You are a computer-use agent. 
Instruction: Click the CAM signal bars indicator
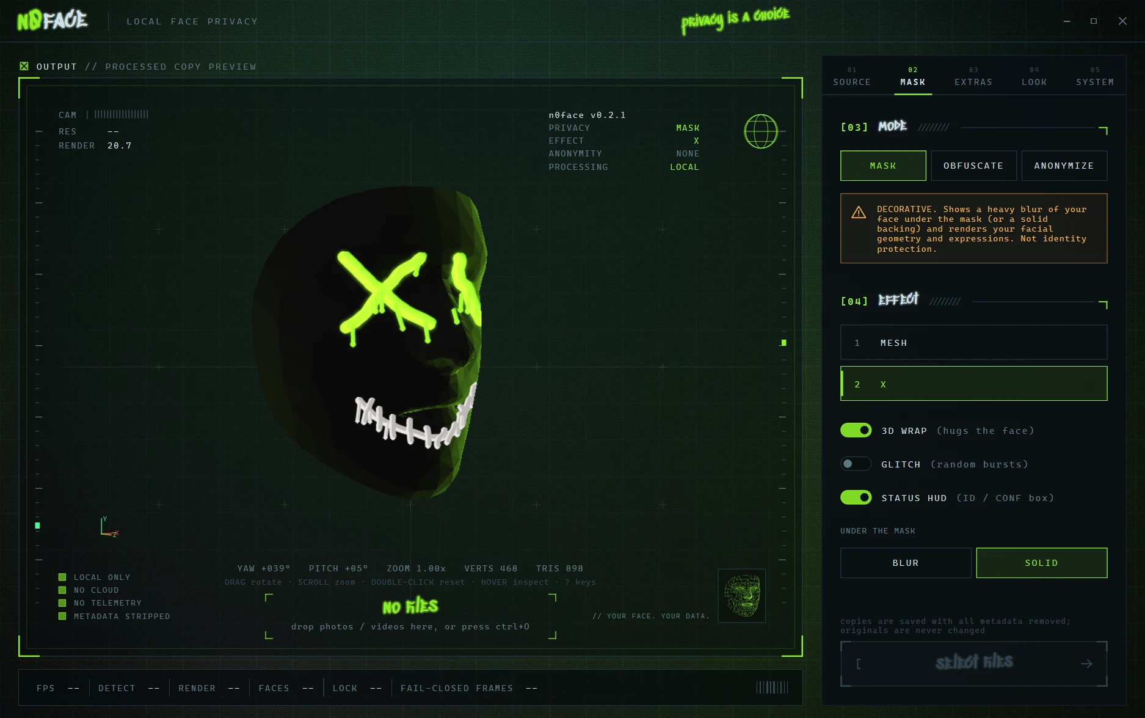coord(122,114)
